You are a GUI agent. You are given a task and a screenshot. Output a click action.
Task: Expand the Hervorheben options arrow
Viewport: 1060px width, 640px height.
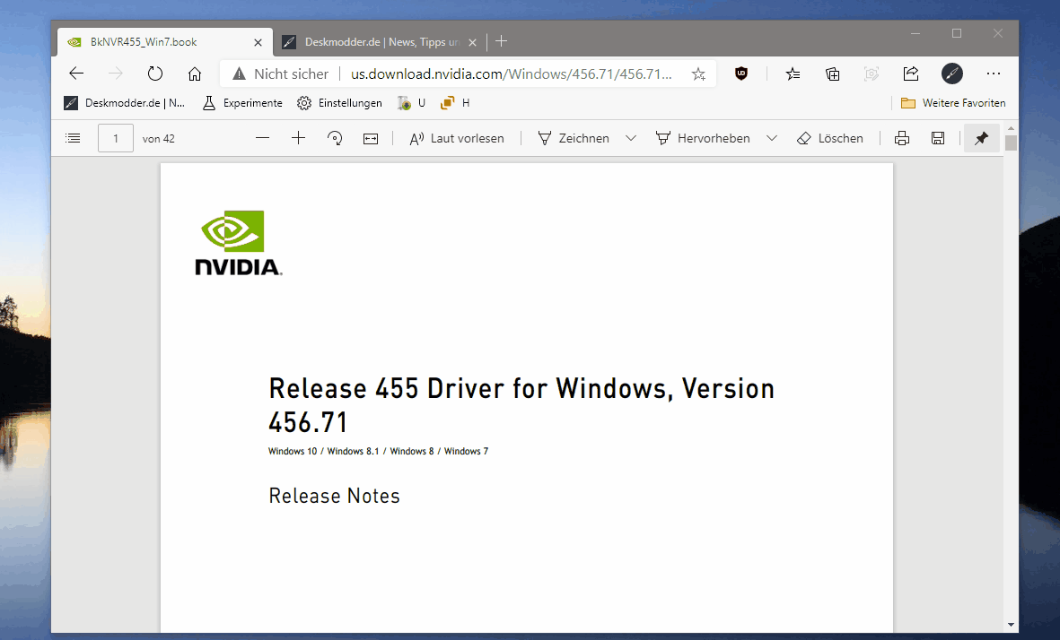(x=771, y=138)
